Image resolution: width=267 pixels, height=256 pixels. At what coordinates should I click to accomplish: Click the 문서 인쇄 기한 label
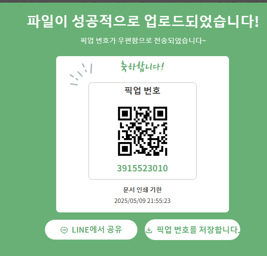point(142,190)
